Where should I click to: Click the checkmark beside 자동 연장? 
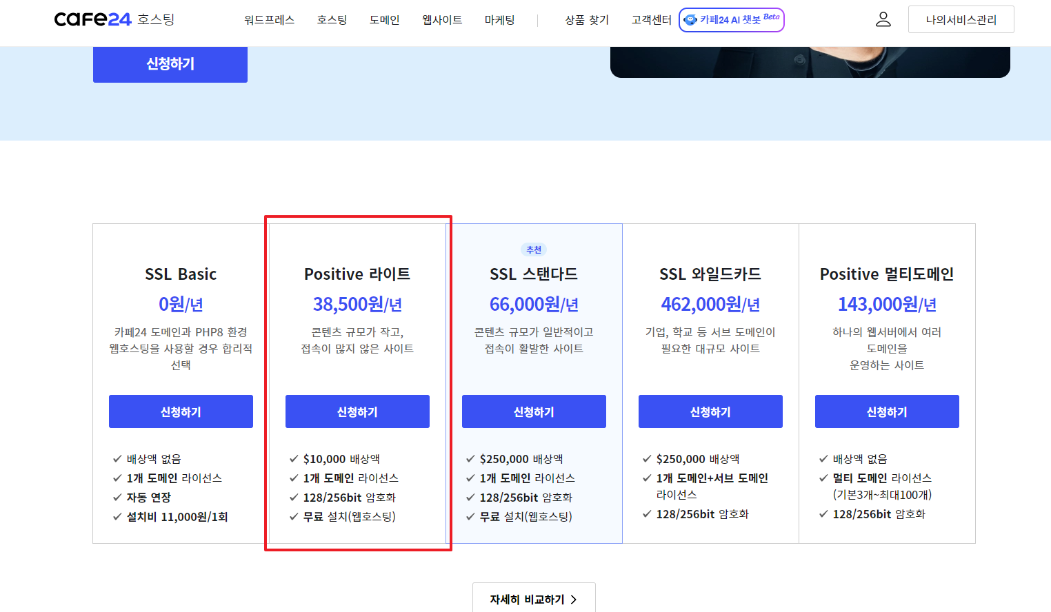(117, 498)
